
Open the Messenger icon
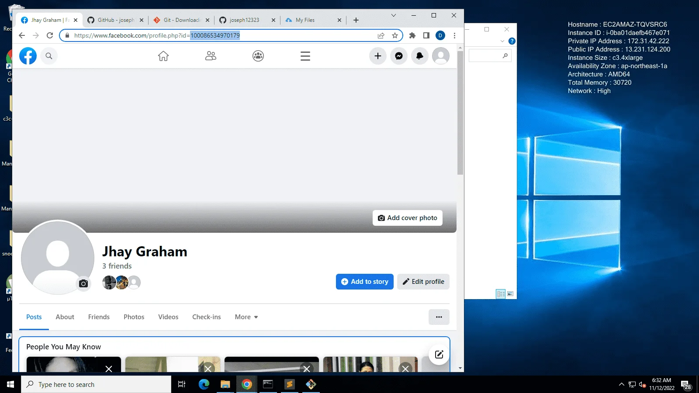click(x=399, y=56)
